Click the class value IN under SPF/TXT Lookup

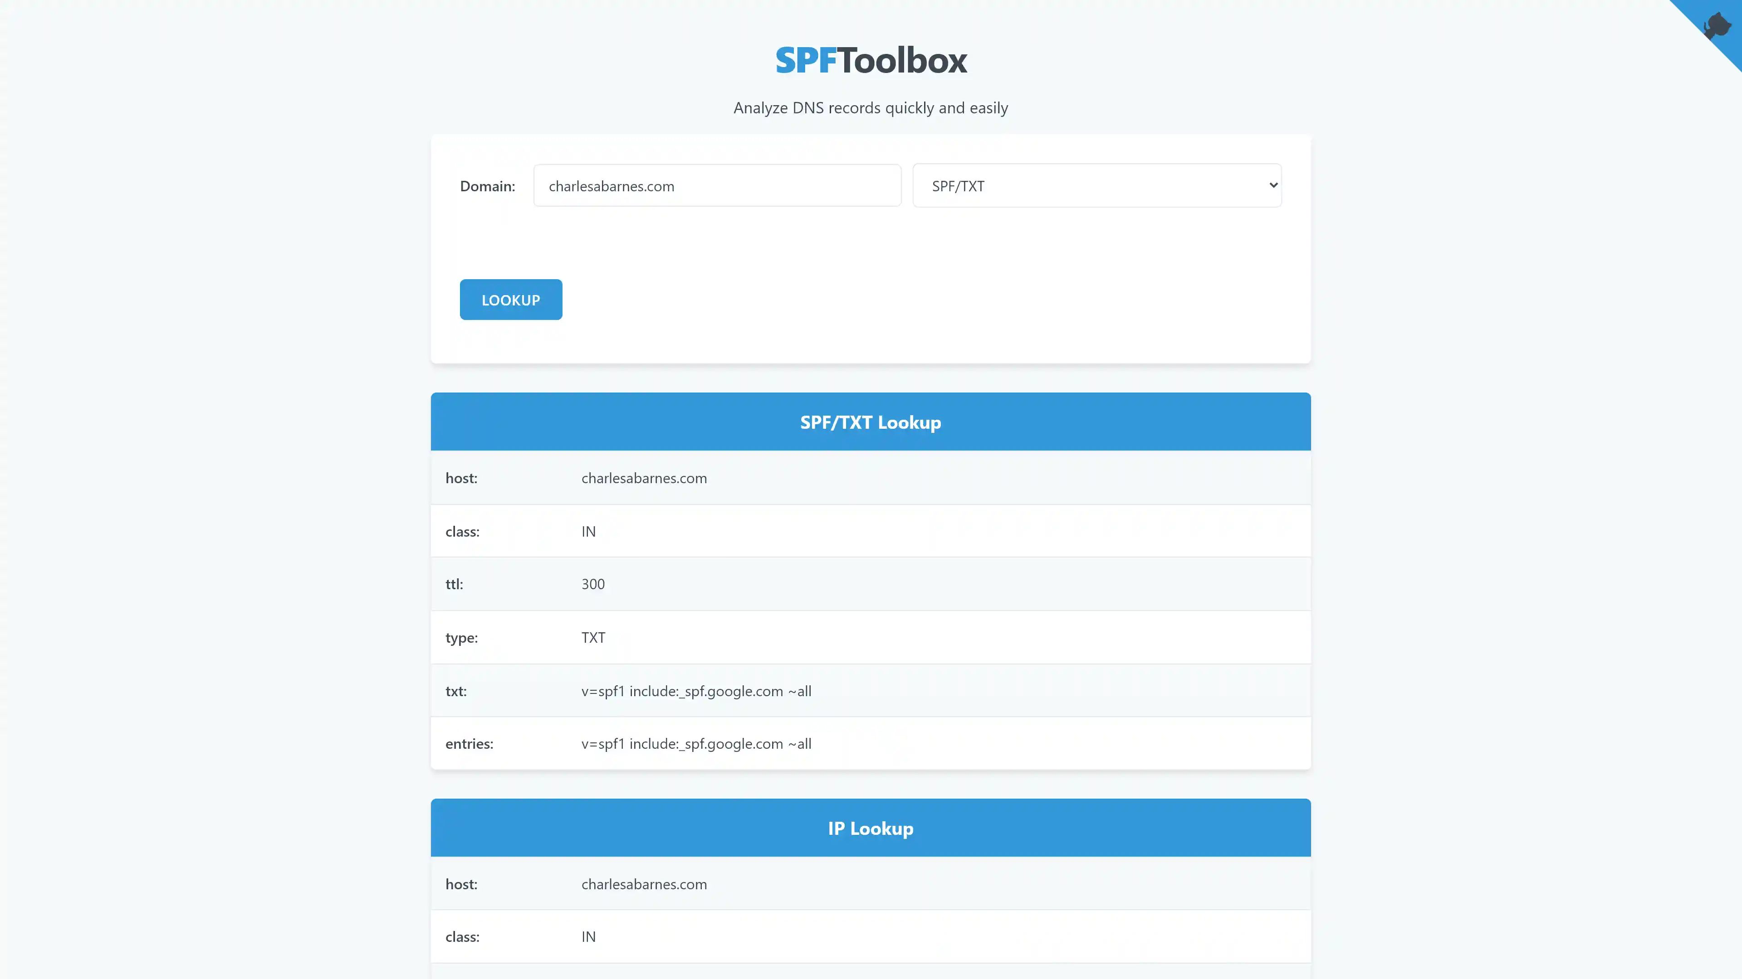(588, 532)
